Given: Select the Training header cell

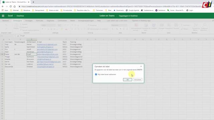Looking at the screenshot, I should (77, 42).
